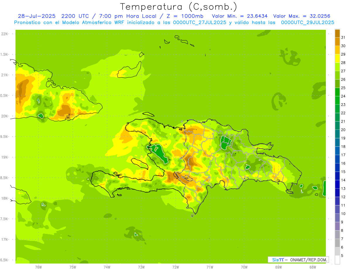Click the '70W' longitude label

click(x=244, y=267)
